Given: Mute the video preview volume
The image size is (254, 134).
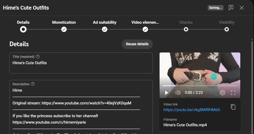Looking at the screenshot, I should [x=178, y=92].
